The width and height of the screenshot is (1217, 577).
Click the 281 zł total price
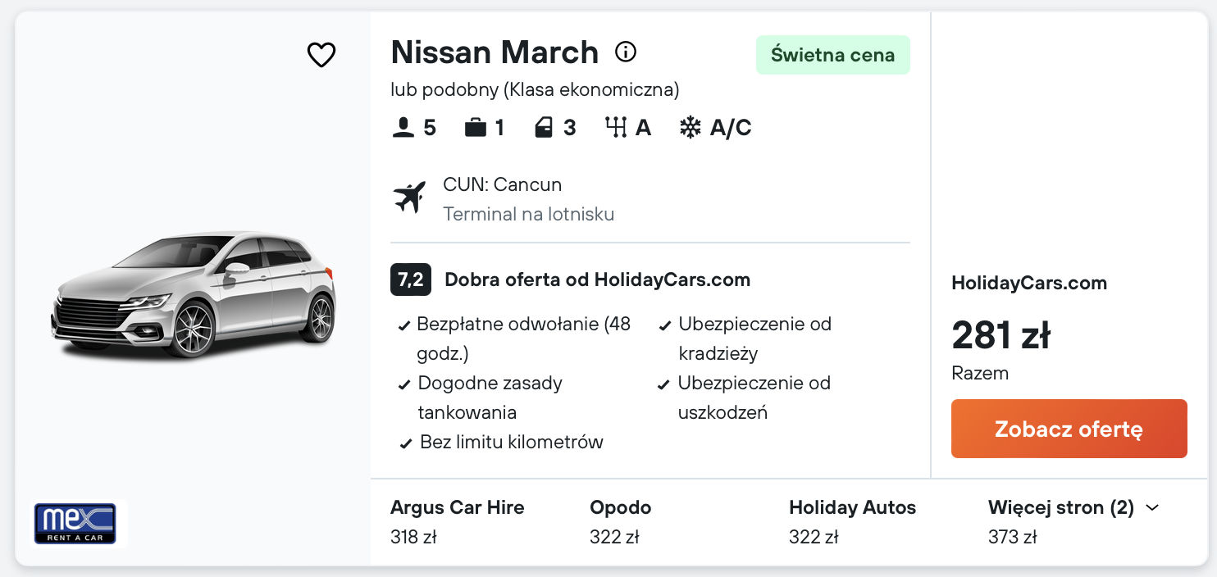1000,335
